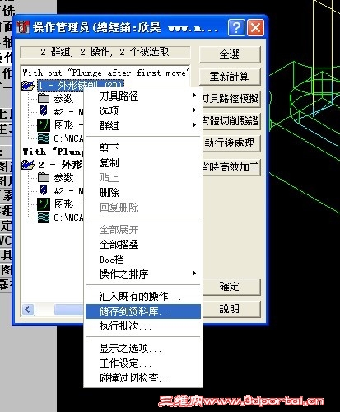
Task: Open 工作设定... from the menu
Action: 144,363
